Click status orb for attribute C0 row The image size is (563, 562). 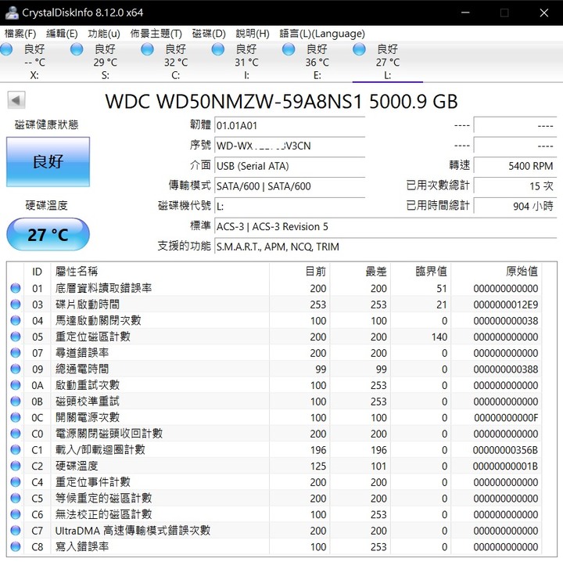click(16, 434)
